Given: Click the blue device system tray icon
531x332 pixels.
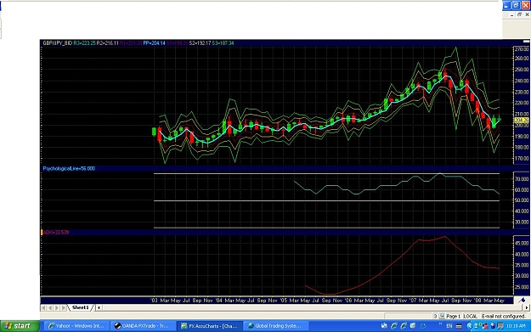Looking at the screenshot, I should 493,325.
